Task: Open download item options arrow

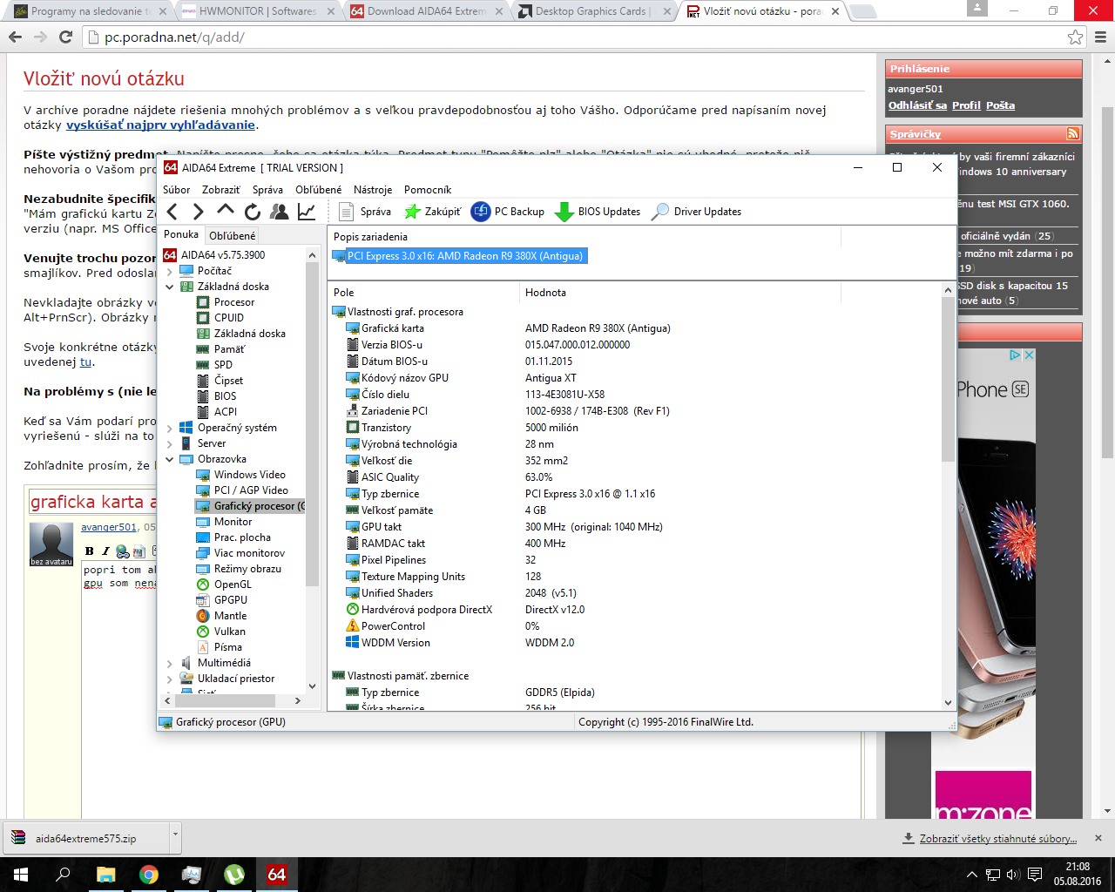Action: pos(175,837)
